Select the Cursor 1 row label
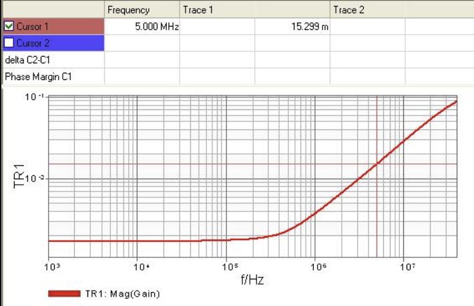The height and width of the screenshot is (306, 474). pyautogui.click(x=32, y=27)
